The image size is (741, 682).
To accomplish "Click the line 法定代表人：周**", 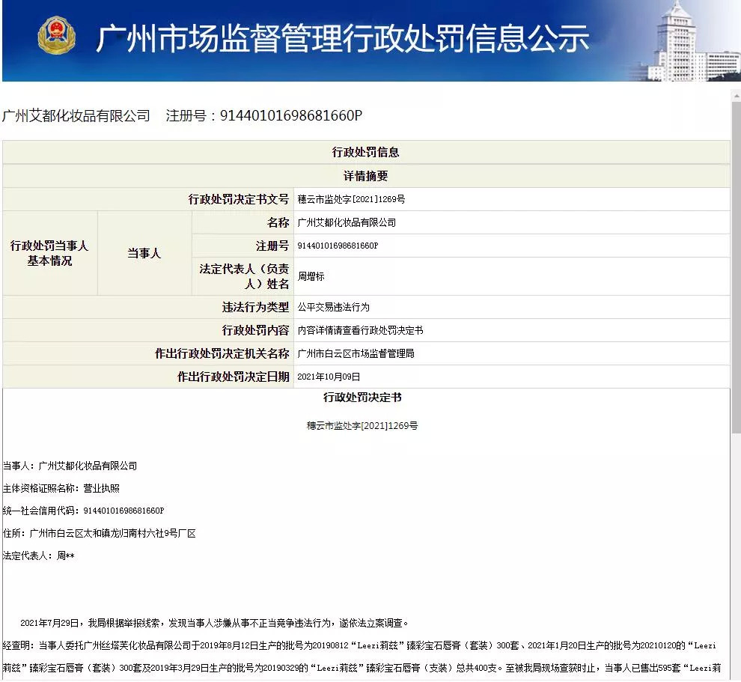I will (x=39, y=555).
